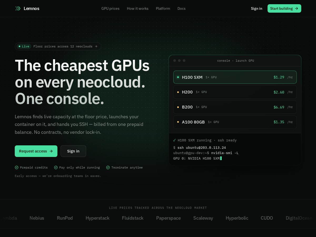
Task: Open the GPU prices nav link
Action: (x=110, y=8)
